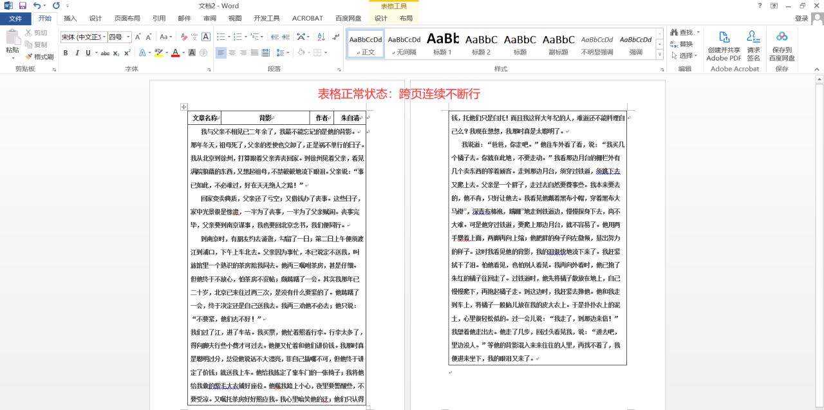This screenshot has height=410, width=824.
Task: Switch to the 插入 tab
Action: point(70,19)
